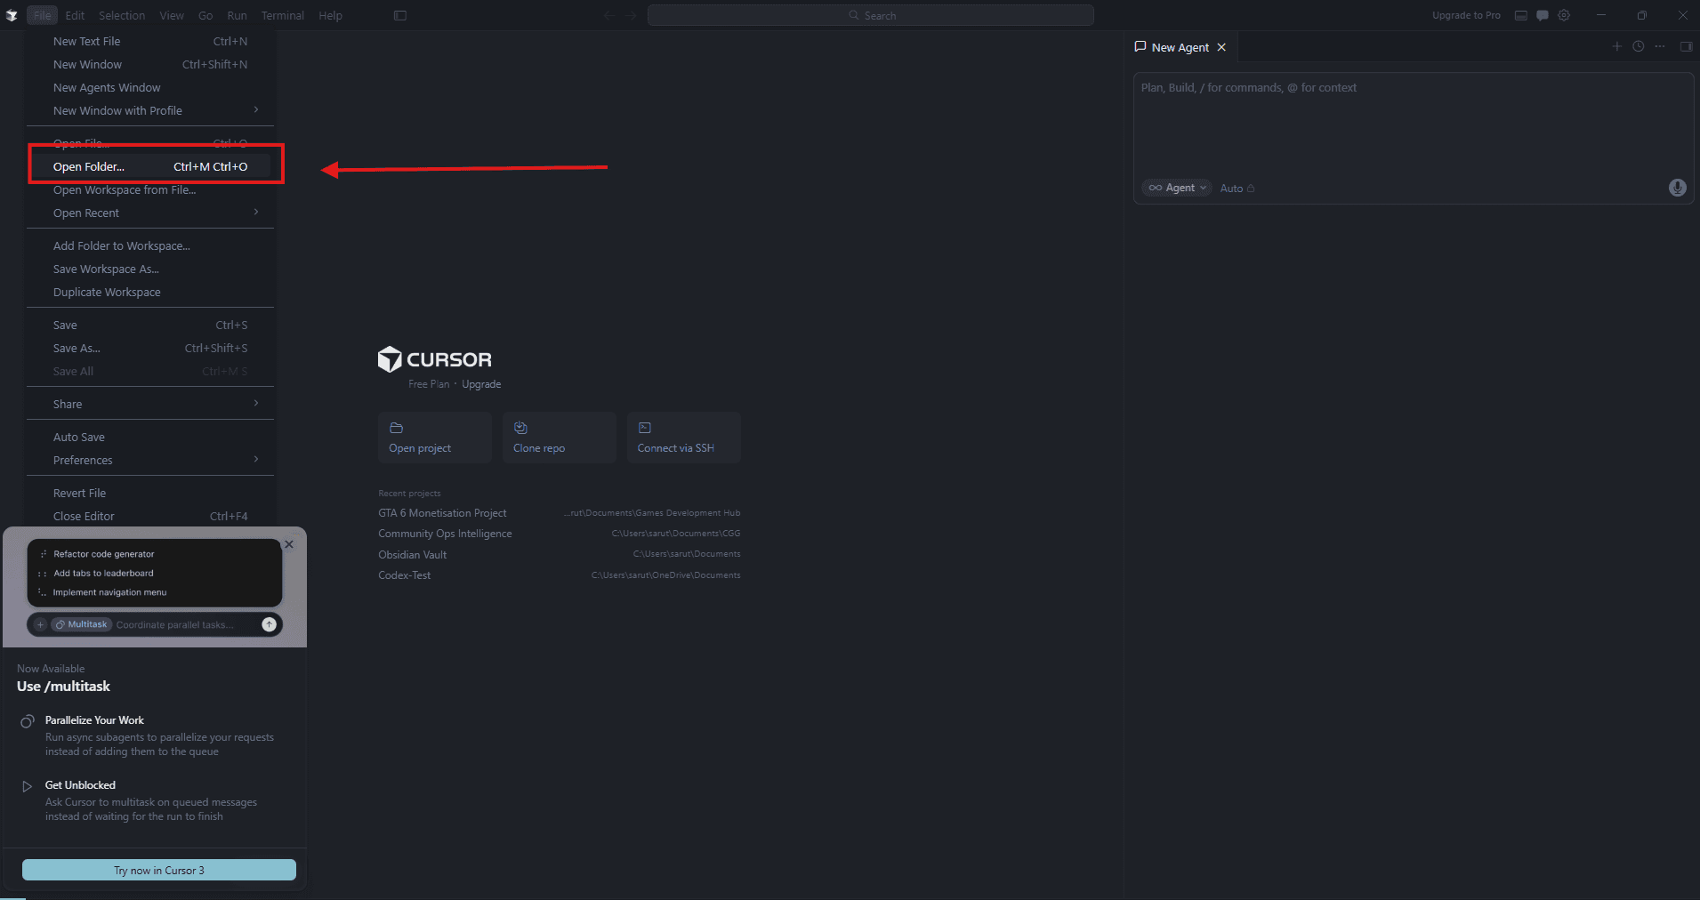
Task: Click the top Search command bar
Action: coord(871,15)
